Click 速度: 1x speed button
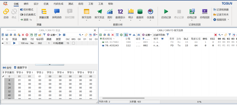Image resolution: width=237 pixels, height=105 pixels. point(26,20)
